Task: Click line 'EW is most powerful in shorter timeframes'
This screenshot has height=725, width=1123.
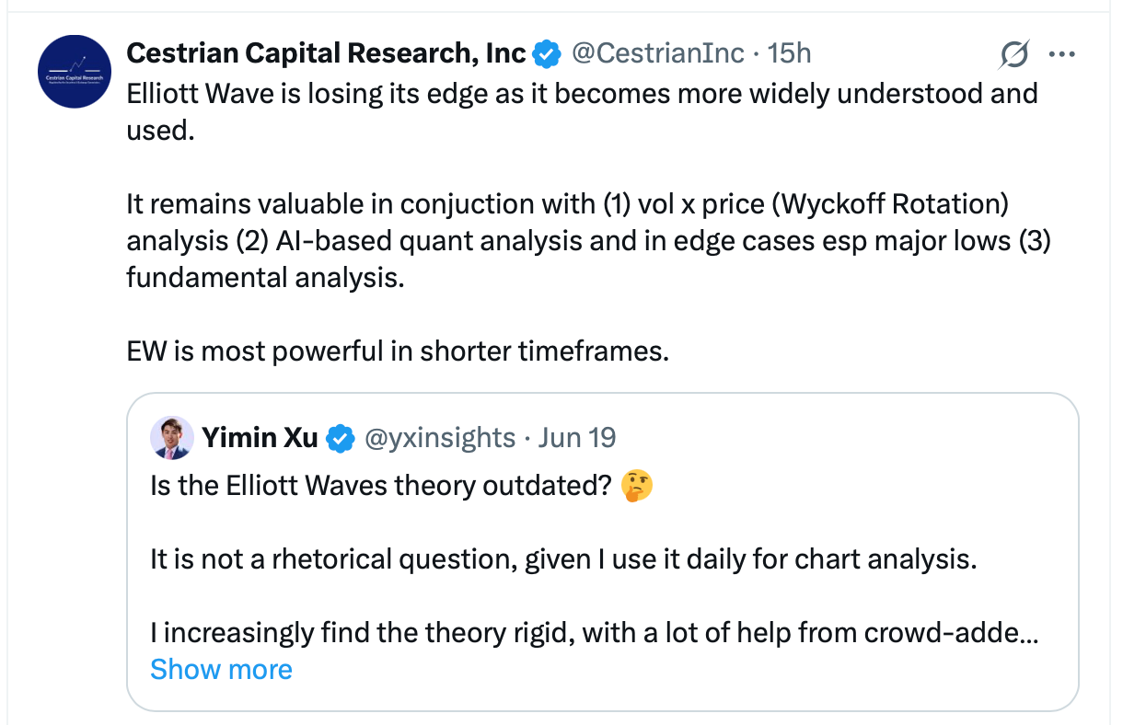Action: click(398, 351)
